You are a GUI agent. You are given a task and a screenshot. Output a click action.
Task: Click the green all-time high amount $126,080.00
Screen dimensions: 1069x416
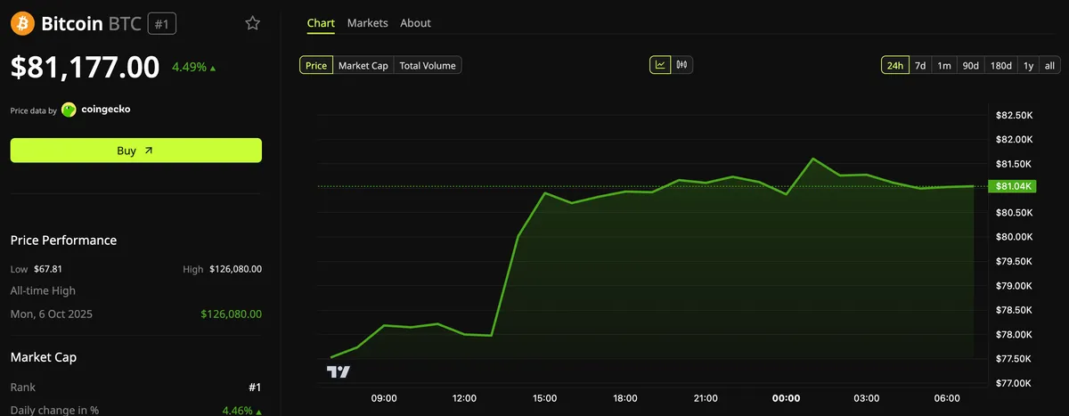(x=232, y=314)
